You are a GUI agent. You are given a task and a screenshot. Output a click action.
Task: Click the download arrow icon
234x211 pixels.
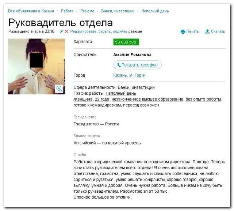pyautogui.click(x=207, y=31)
